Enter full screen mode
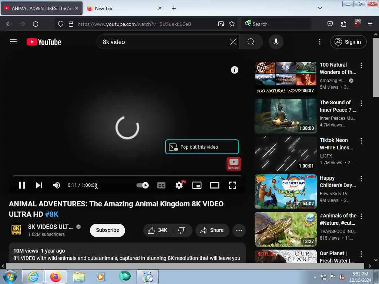 click(x=232, y=185)
